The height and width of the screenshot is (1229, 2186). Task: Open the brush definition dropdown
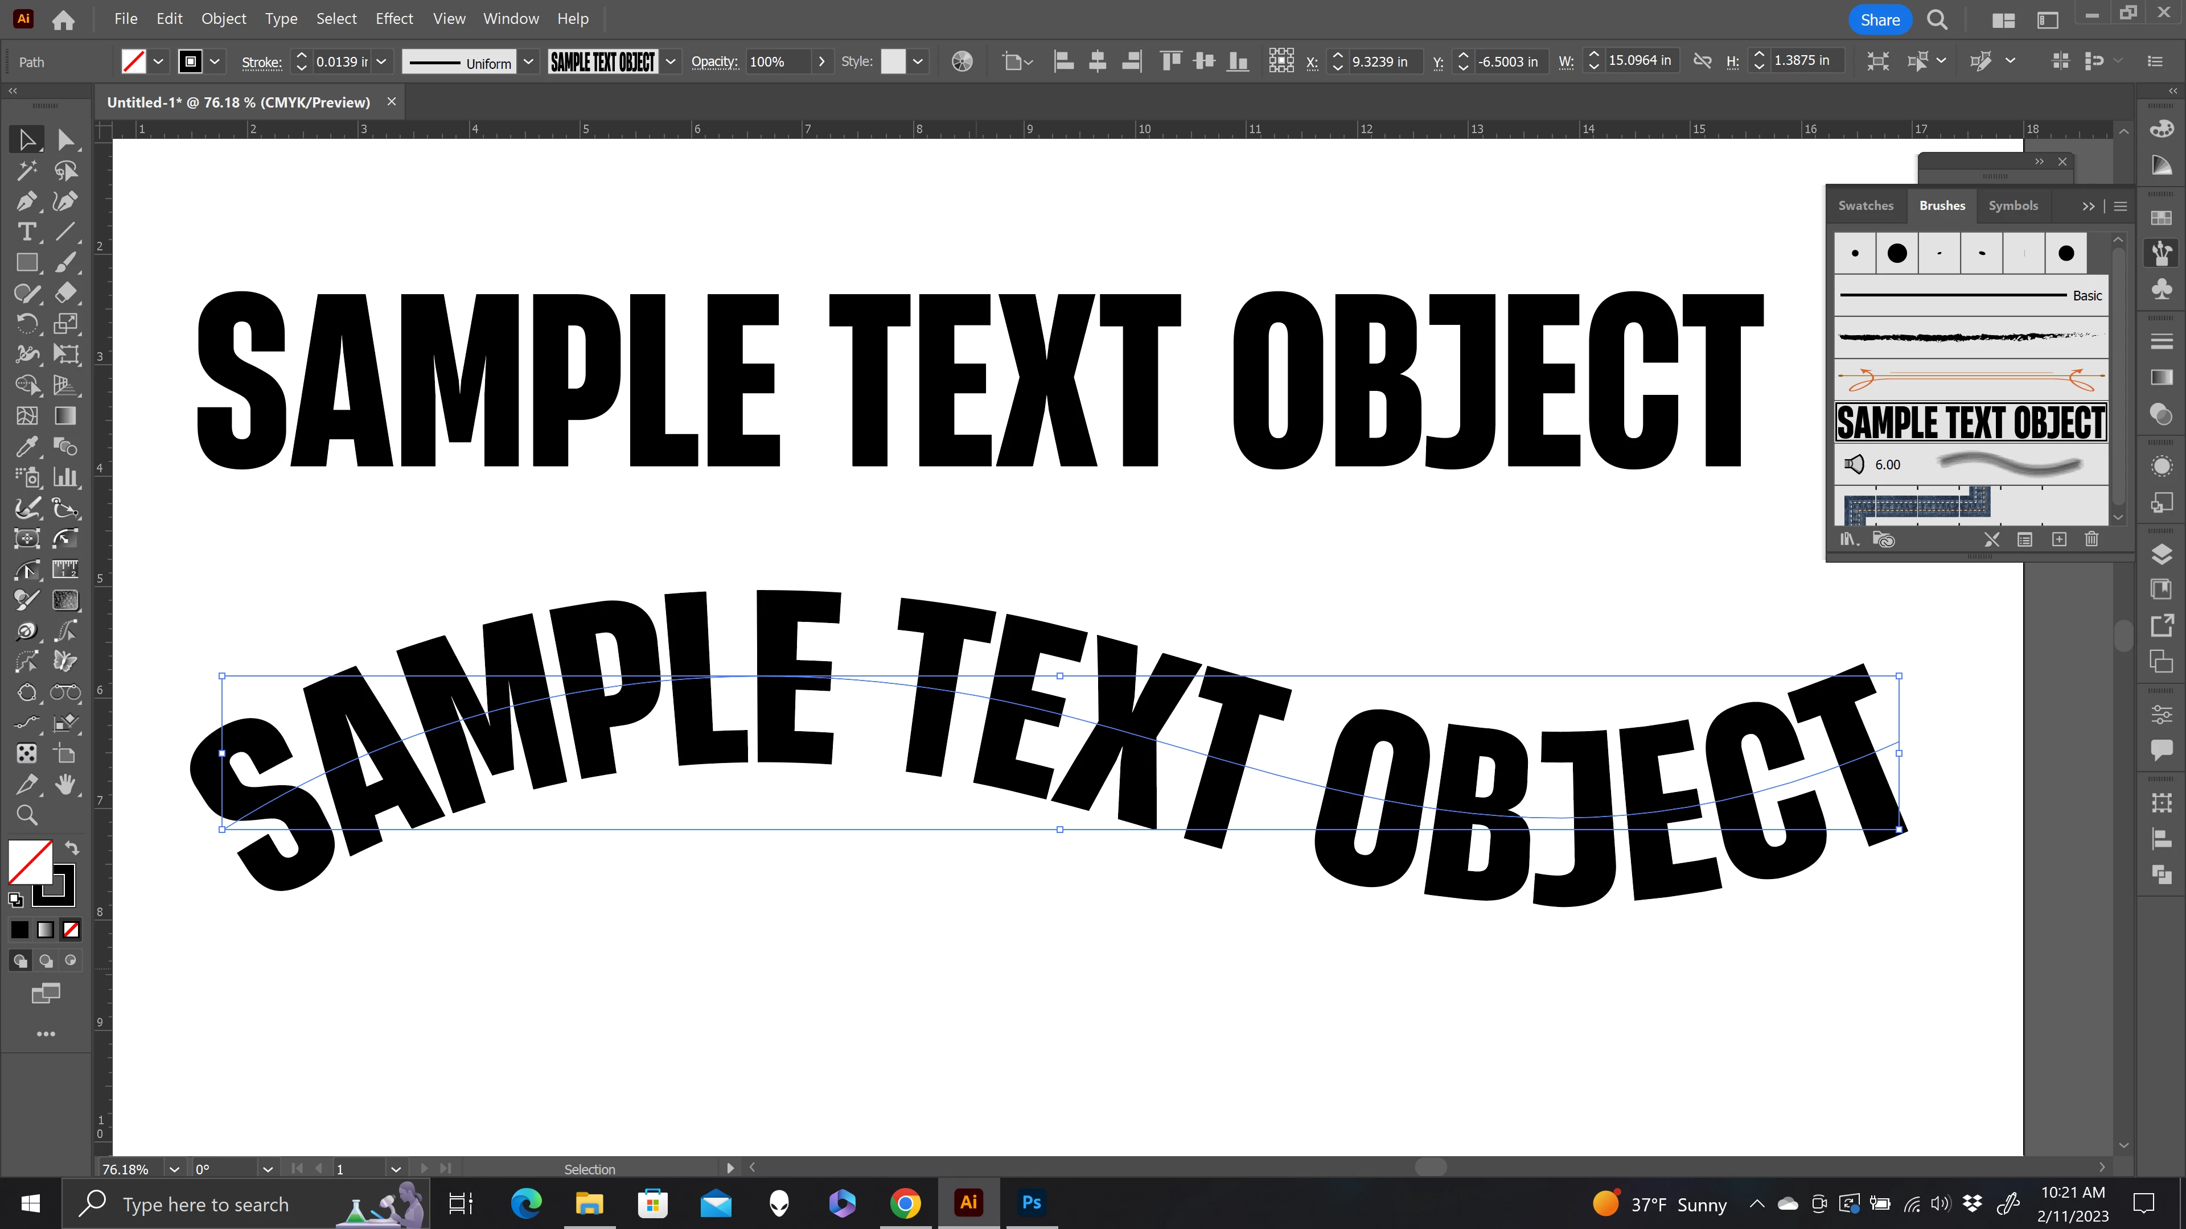pos(671,61)
